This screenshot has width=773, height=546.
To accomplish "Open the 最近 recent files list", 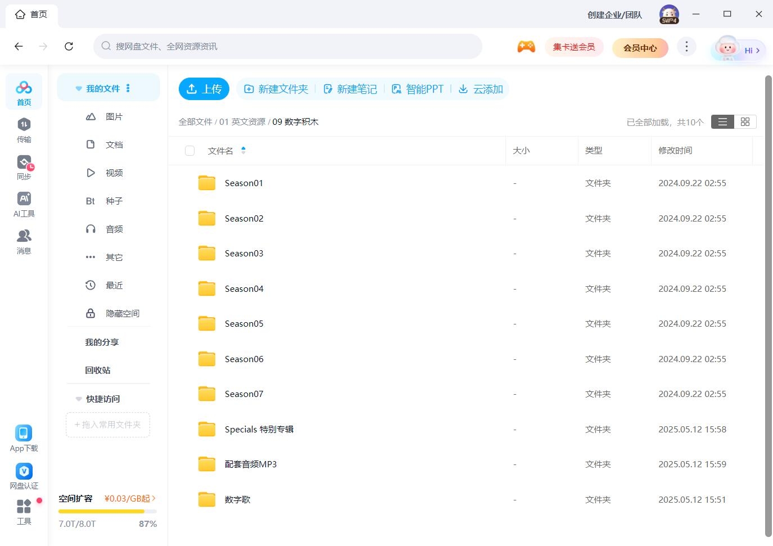I will 109,285.
